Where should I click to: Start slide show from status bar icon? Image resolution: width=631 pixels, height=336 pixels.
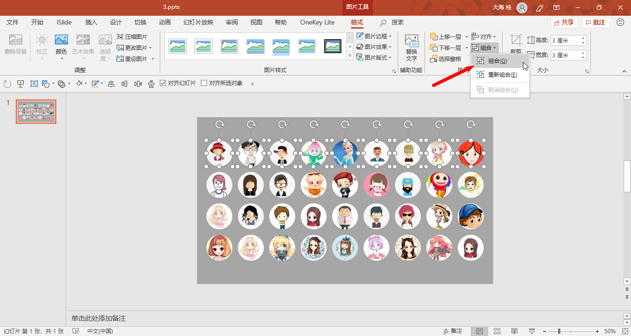[532, 331]
